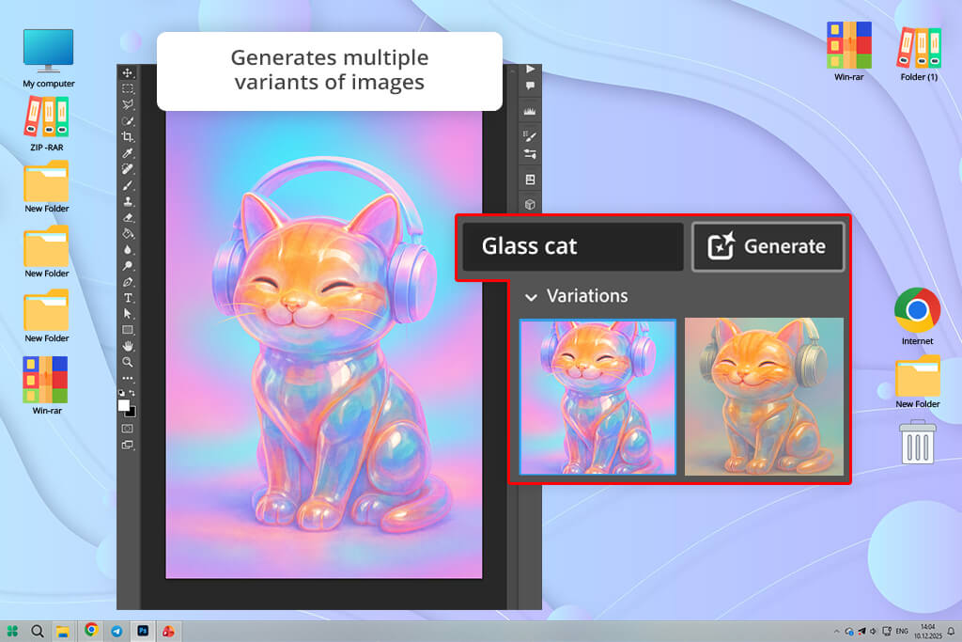Swap foreground and background colors
This screenshot has width=962, height=642.
tap(132, 393)
